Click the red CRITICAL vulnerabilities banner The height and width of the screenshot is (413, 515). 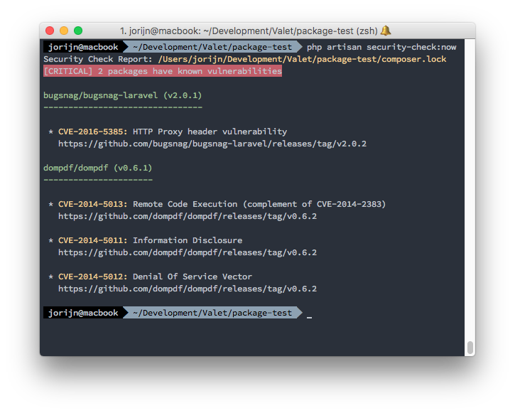tap(163, 71)
